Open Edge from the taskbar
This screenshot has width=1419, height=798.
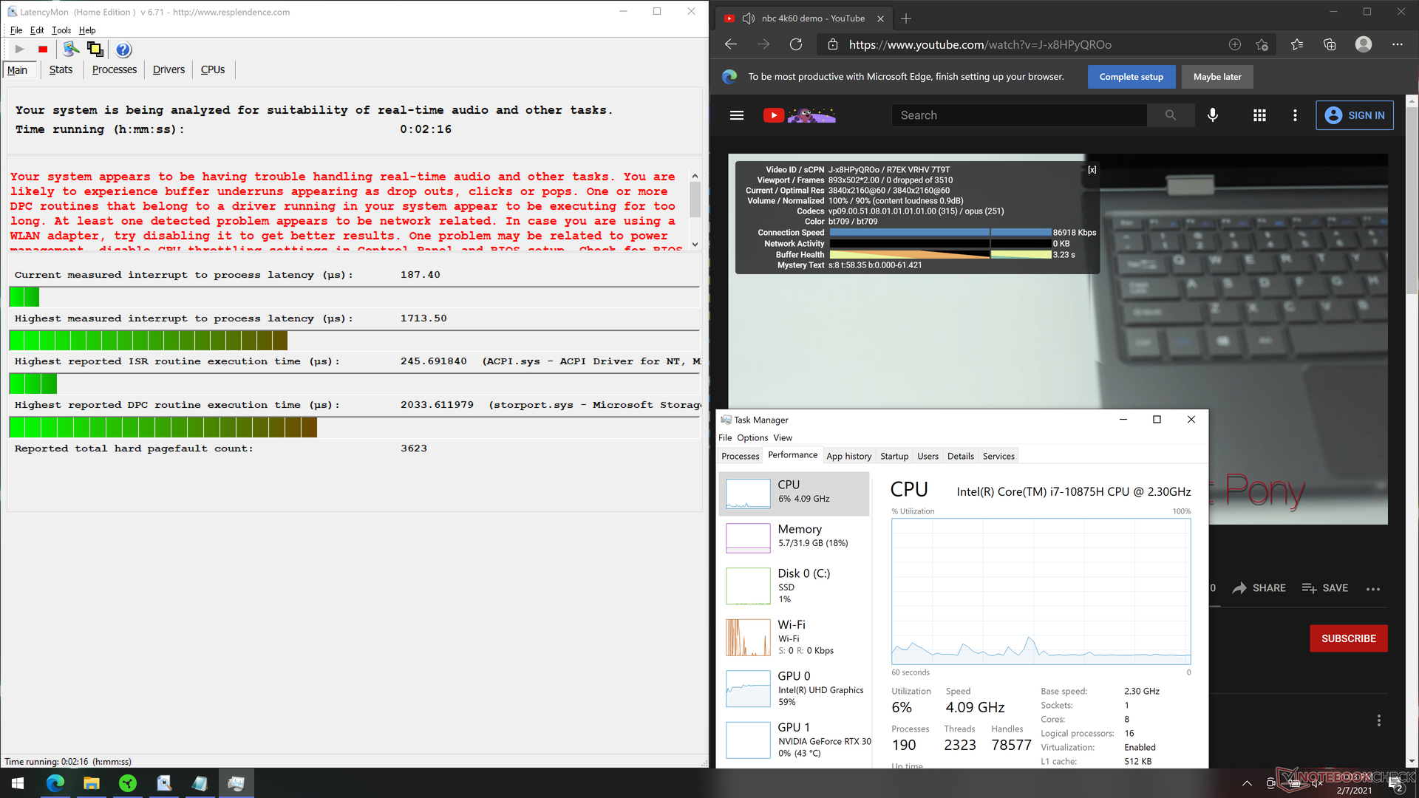click(x=55, y=783)
